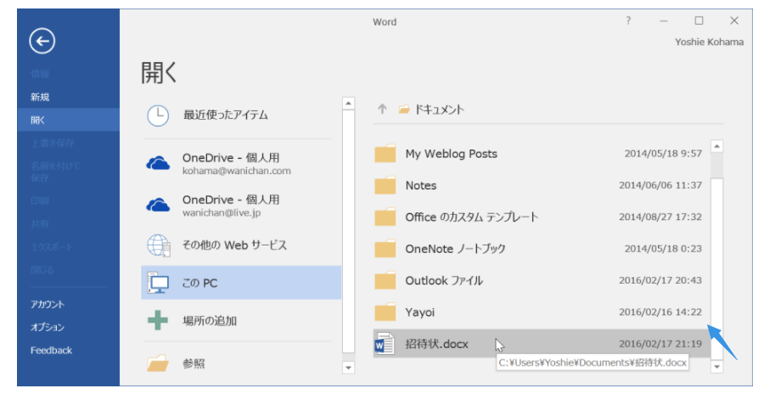Open オプション in the backstage menu
The width and height of the screenshot is (758, 394).
pyautogui.click(x=48, y=327)
